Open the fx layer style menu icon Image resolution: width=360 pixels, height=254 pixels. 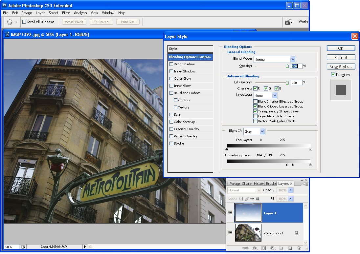click(254, 248)
